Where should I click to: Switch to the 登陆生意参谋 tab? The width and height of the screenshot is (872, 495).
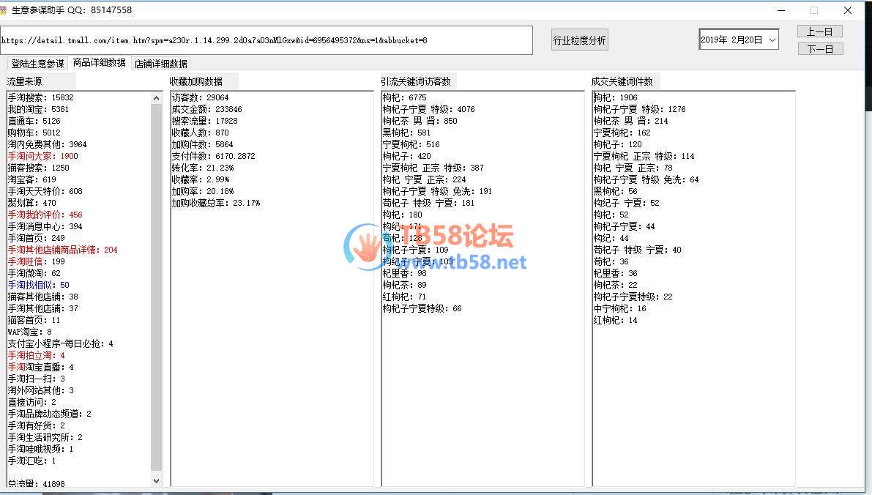click(x=37, y=64)
